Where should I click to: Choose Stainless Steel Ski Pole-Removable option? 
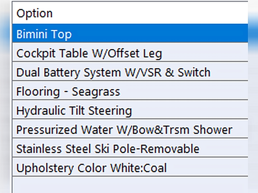click(x=108, y=149)
